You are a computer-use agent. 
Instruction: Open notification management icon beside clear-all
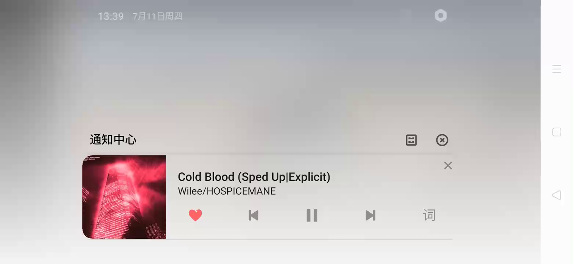(x=411, y=140)
